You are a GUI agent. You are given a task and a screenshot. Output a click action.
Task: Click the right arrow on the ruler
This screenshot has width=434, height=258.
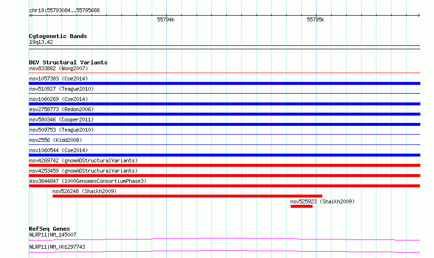419,16
